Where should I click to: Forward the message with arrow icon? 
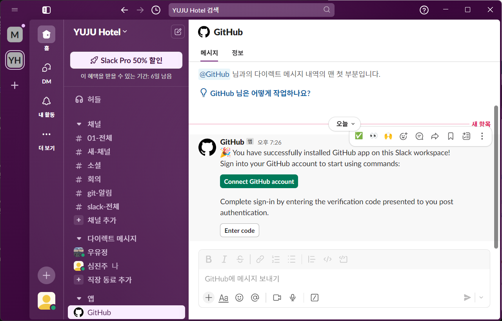point(435,136)
